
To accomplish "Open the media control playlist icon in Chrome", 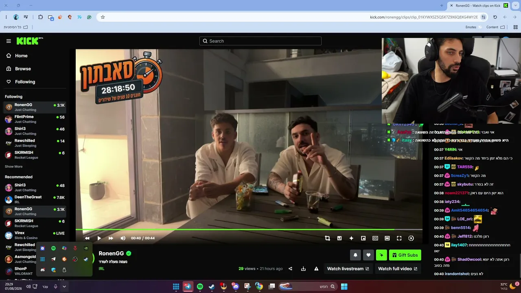I will [26, 17].
